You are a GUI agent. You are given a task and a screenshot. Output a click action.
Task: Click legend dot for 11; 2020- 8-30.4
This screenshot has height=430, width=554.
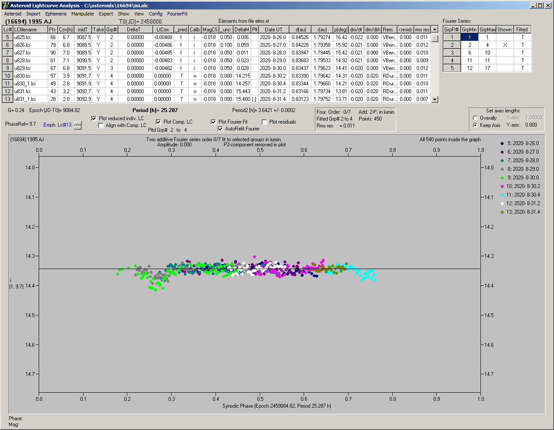point(503,195)
